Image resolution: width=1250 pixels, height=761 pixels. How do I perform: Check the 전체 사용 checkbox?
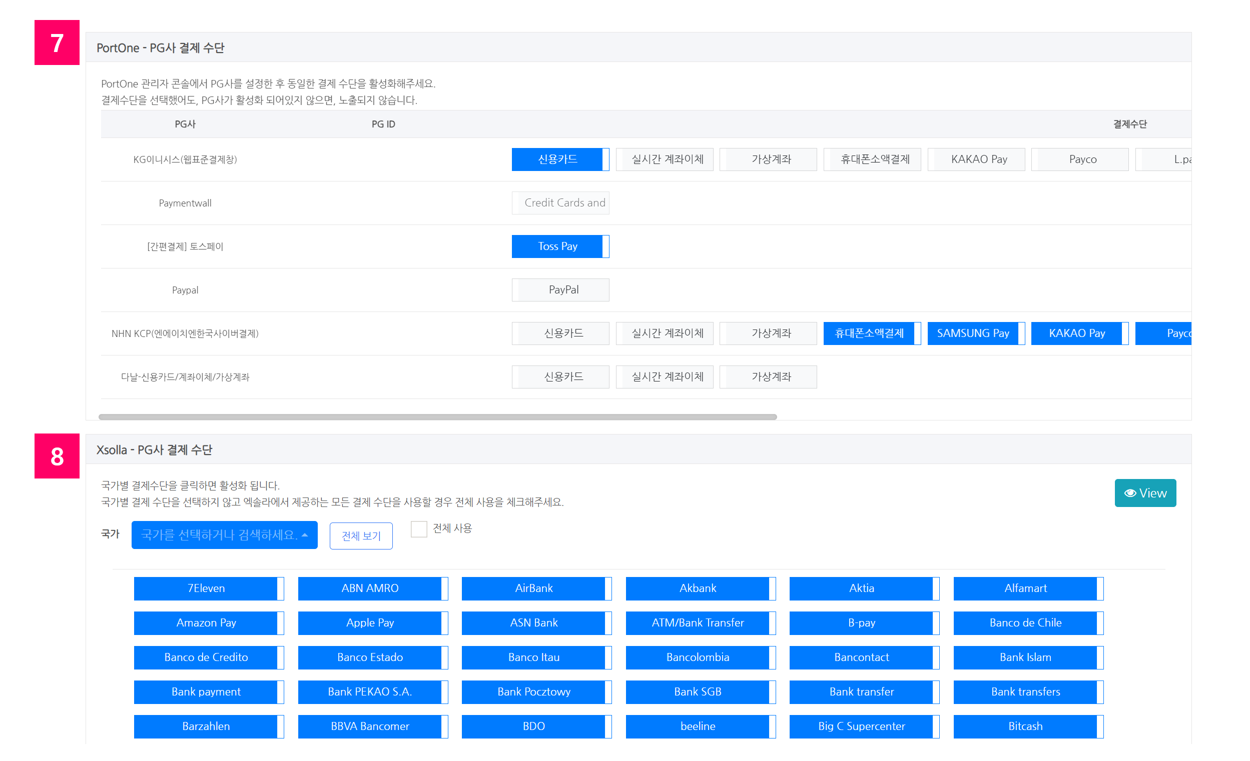(x=418, y=529)
